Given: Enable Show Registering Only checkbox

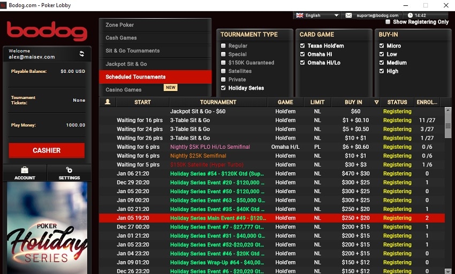Looking at the screenshot, I should 388,22.
